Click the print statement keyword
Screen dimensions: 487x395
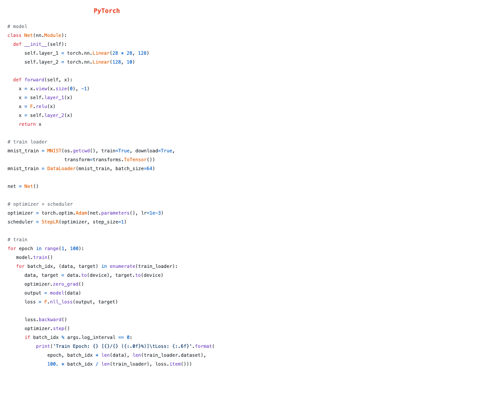(x=43, y=346)
